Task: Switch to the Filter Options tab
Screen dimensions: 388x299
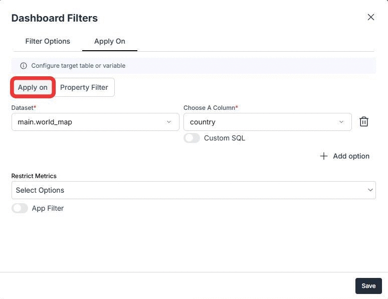Action: click(x=48, y=41)
